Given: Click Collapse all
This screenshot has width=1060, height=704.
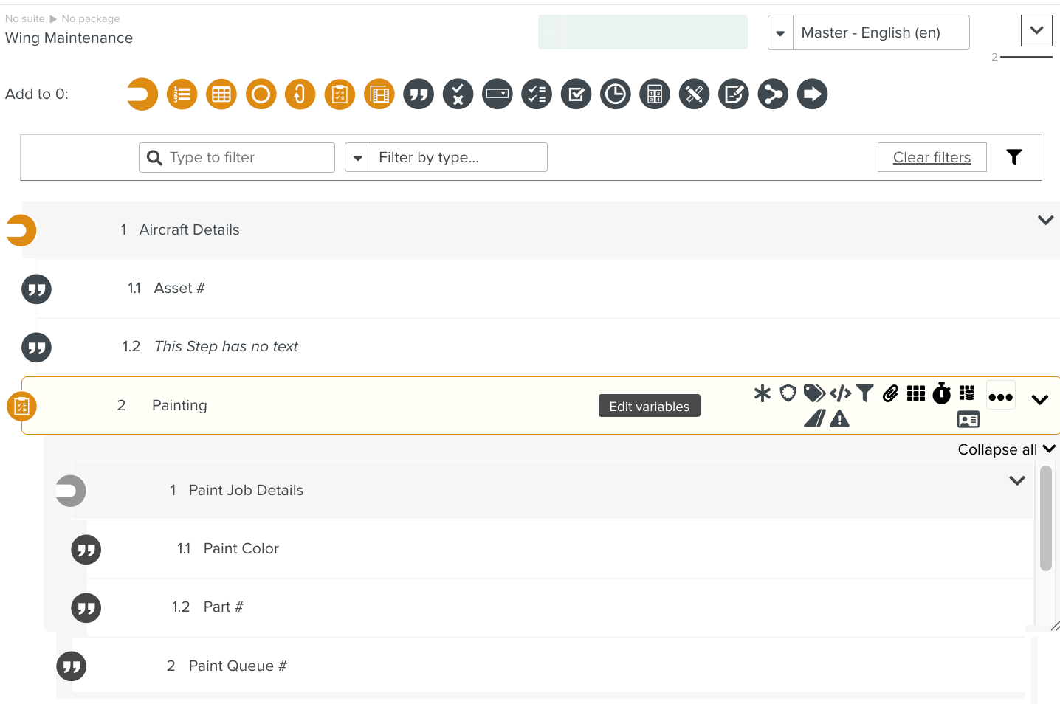Looking at the screenshot, I should tap(1007, 449).
